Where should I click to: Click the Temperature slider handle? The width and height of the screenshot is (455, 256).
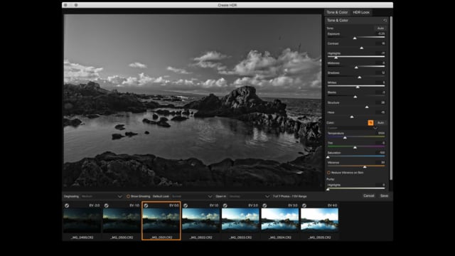[x=345, y=137]
